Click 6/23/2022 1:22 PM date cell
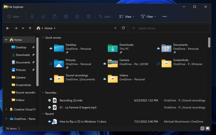The image size is (216, 135). [x=146, y=100]
